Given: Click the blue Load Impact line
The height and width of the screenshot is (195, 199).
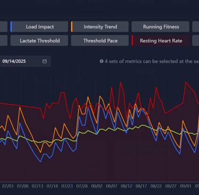Looking at the screenshot, I should [40, 161].
